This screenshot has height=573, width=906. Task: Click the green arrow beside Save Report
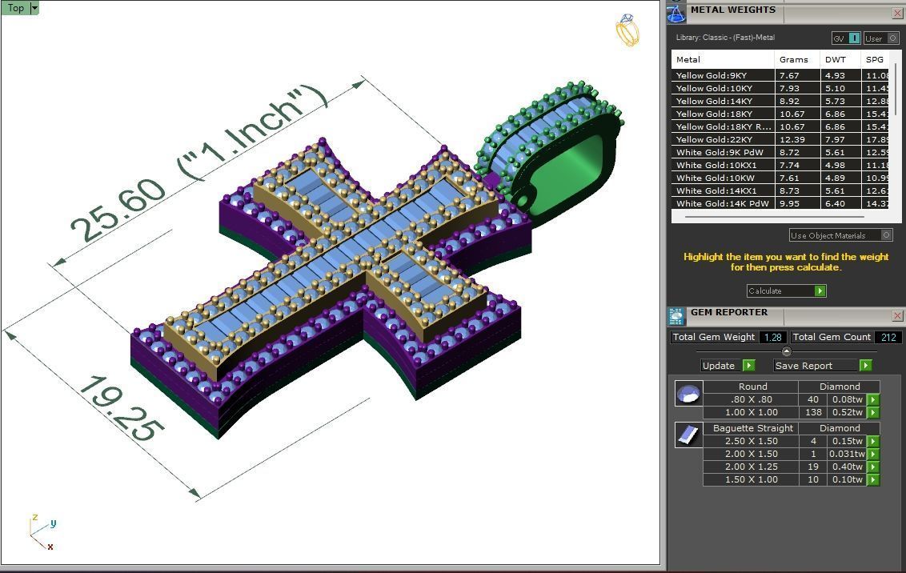click(865, 366)
